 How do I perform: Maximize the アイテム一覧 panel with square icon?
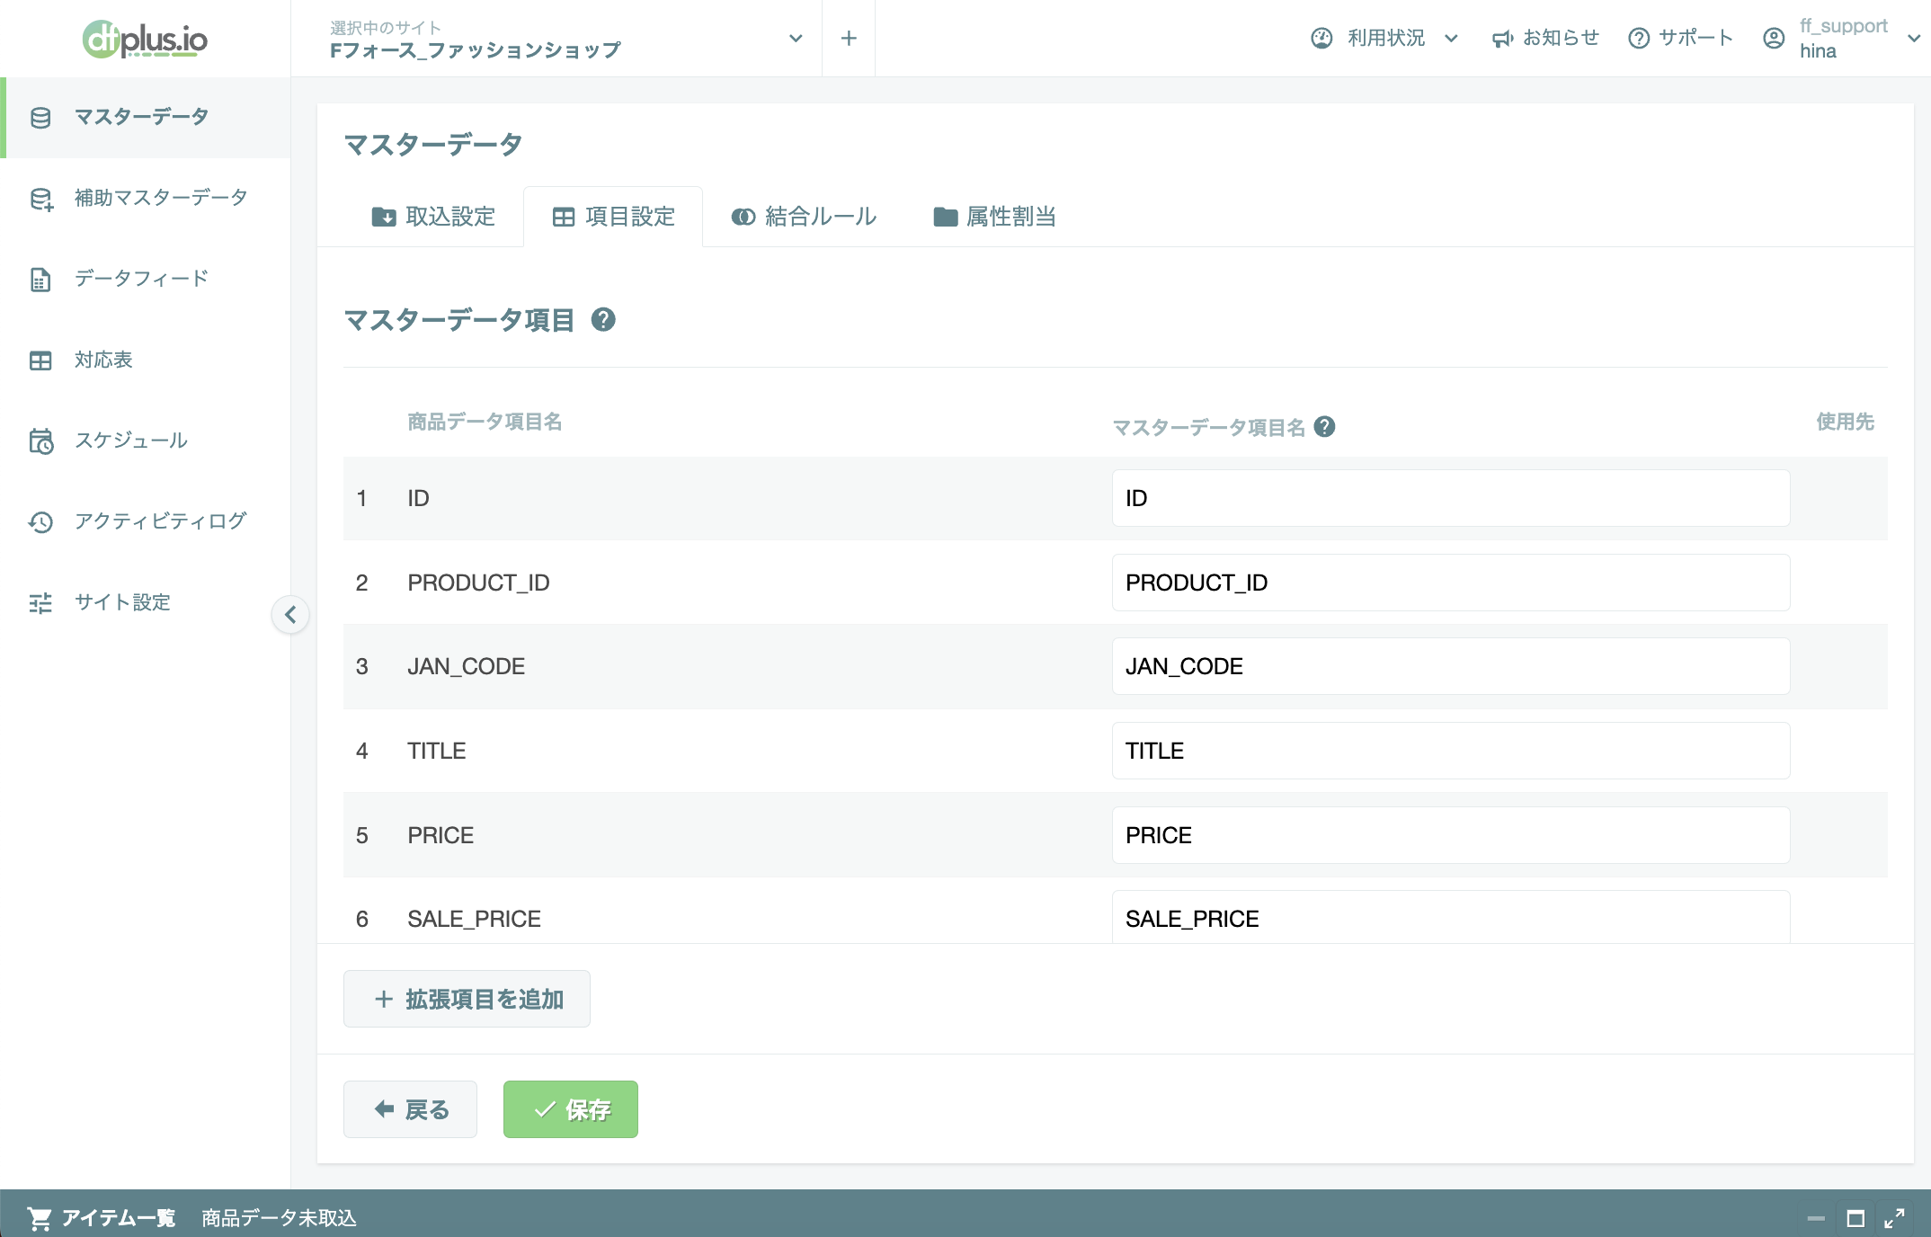(x=1855, y=1219)
